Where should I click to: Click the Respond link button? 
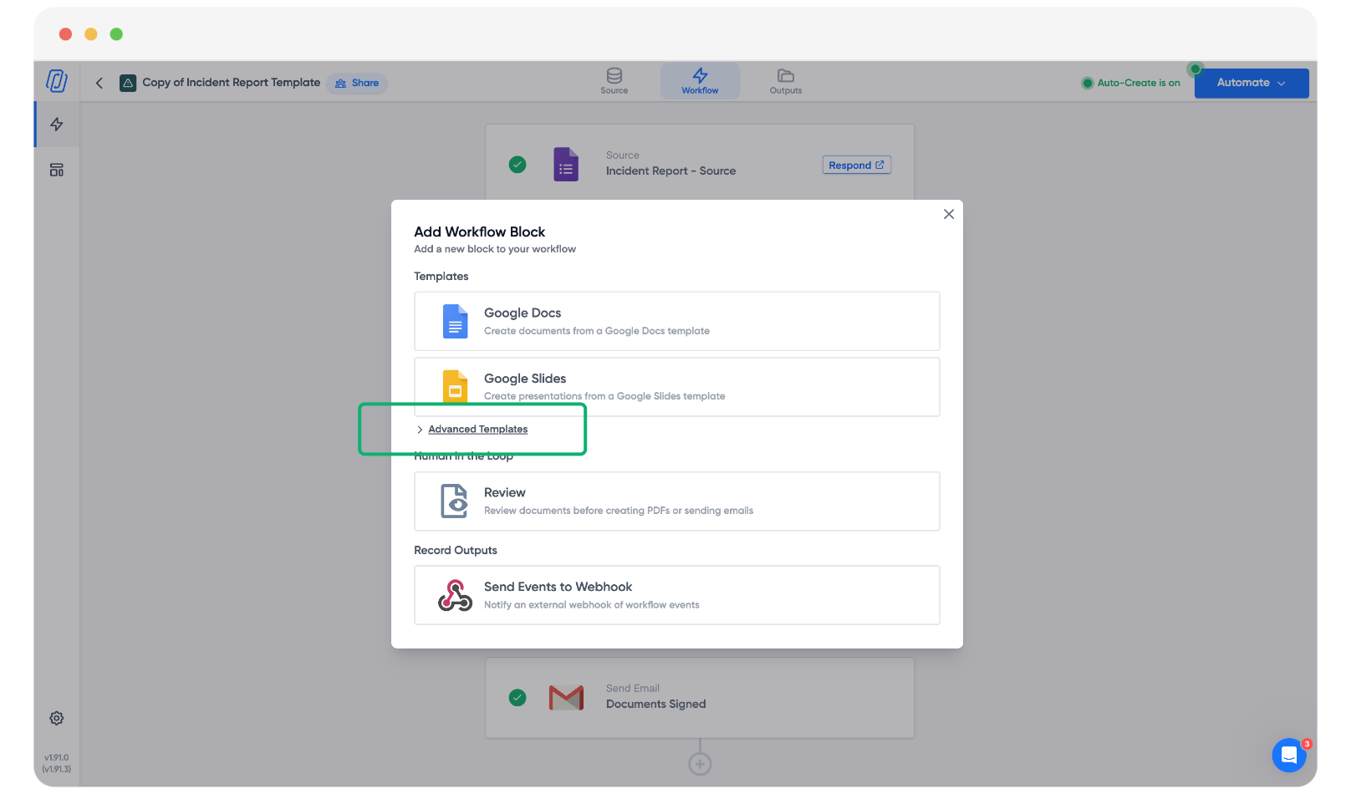[856, 165]
